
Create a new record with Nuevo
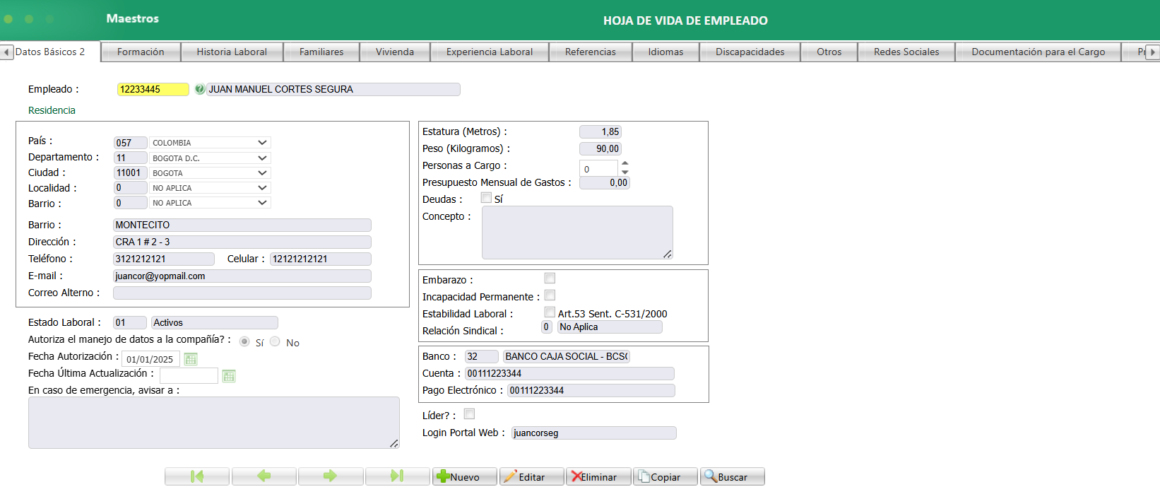(464, 476)
